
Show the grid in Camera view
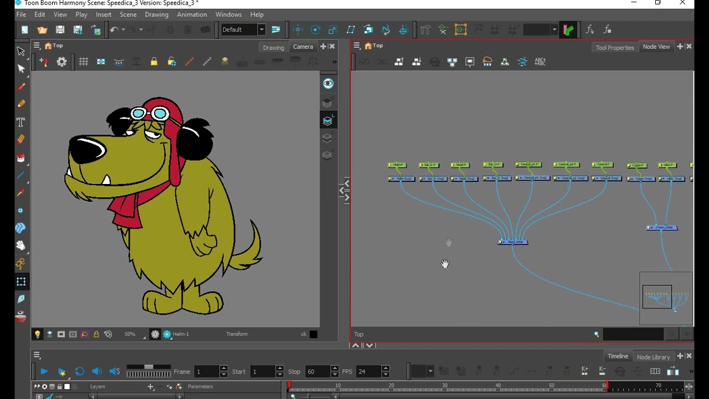click(x=83, y=62)
